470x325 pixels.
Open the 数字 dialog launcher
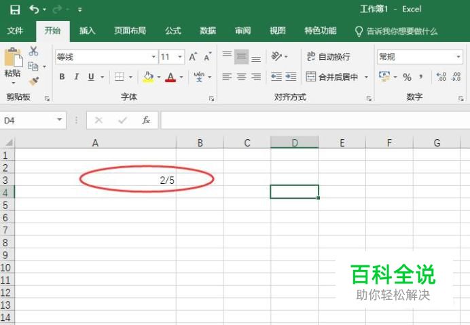460,98
